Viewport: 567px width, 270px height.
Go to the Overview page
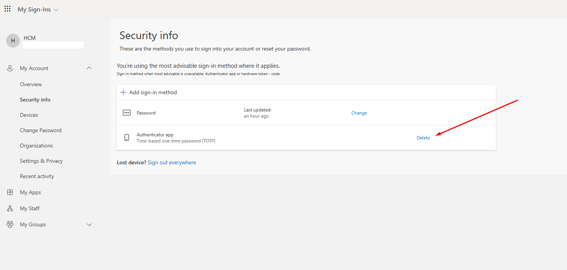click(x=31, y=84)
